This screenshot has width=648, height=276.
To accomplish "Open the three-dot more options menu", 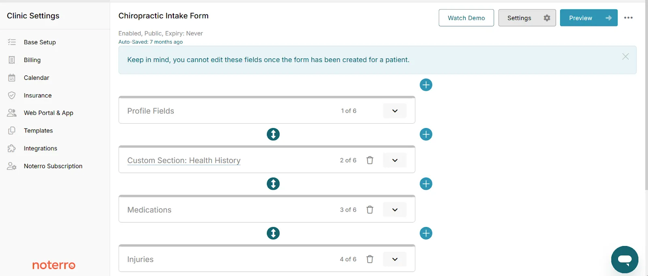I will point(628,18).
